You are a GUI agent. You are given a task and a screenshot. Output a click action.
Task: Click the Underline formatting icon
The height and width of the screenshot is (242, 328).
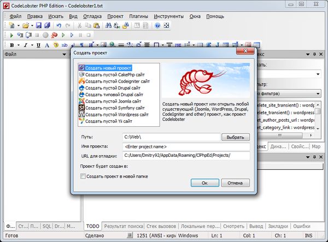[38, 45]
